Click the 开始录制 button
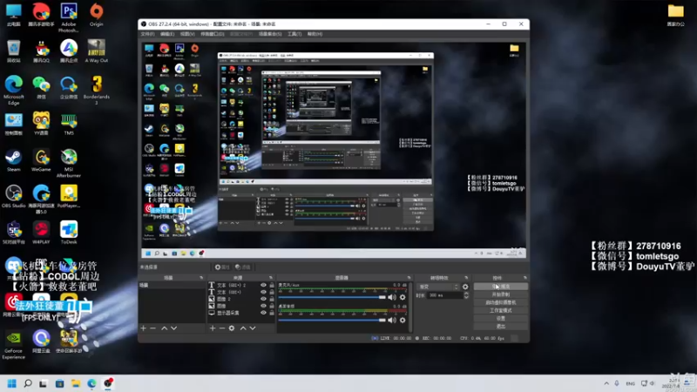 500,294
